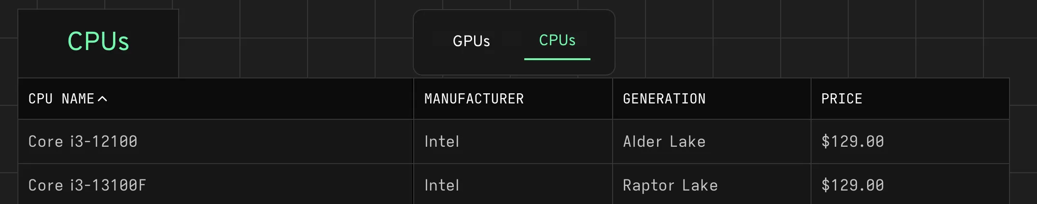Image resolution: width=1037 pixels, height=204 pixels.
Task: Sort by the PRICE column header
Action: [x=841, y=99]
